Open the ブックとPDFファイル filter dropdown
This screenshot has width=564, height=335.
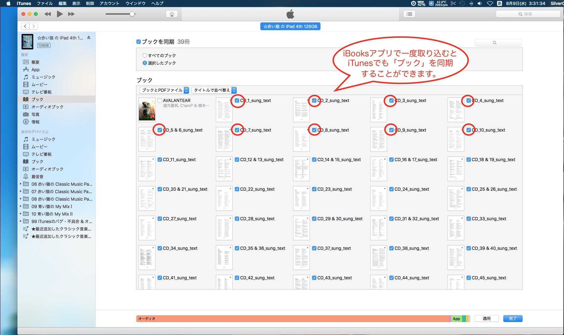tap(164, 90)
